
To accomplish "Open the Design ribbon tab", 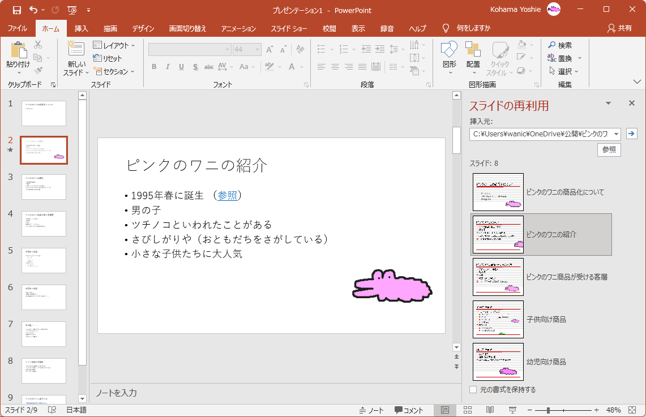I will (x=143, y=28).
